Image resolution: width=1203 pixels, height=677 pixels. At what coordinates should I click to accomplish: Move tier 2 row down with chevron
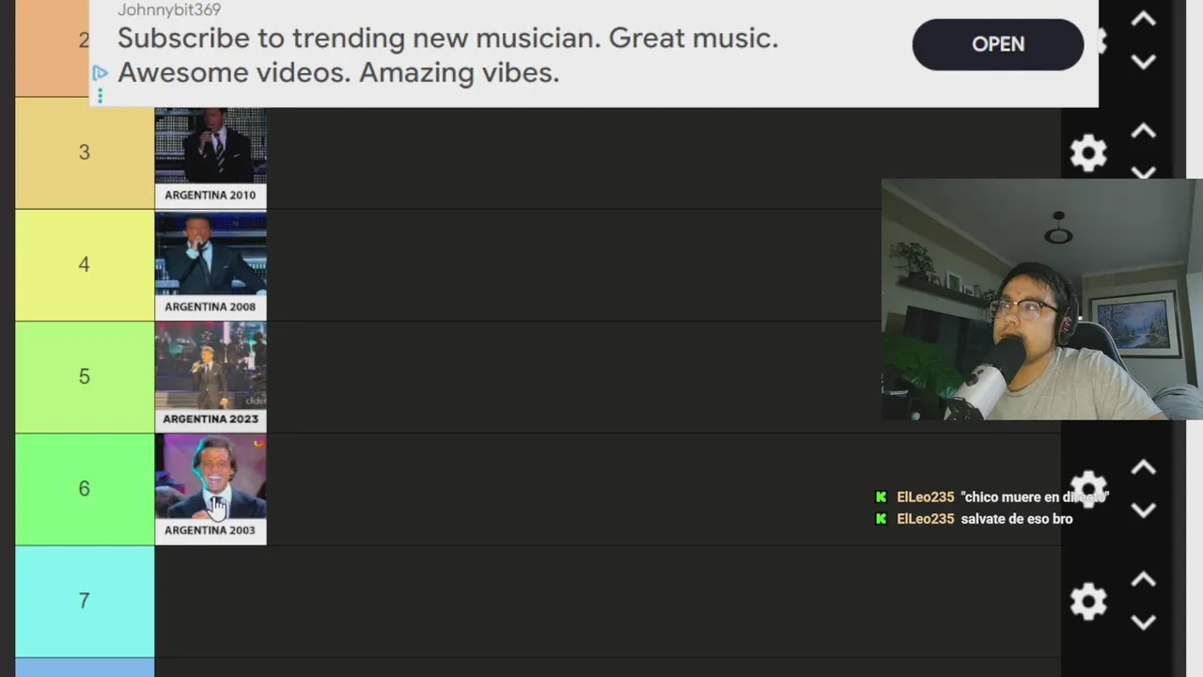(1143, 62)
